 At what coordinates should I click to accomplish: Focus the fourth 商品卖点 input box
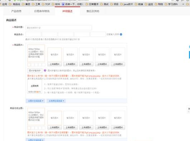click(x=82, y=34)
